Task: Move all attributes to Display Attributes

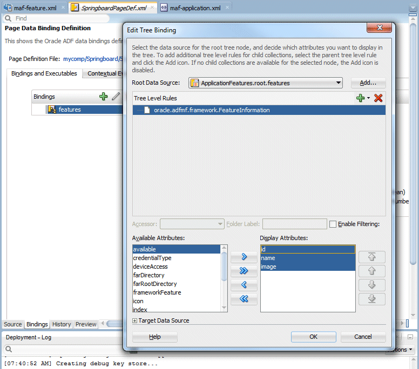Action: click(244, 271)
